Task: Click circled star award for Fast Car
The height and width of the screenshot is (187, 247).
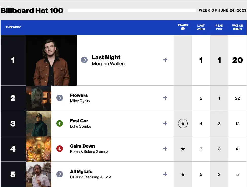Action: 183,124
